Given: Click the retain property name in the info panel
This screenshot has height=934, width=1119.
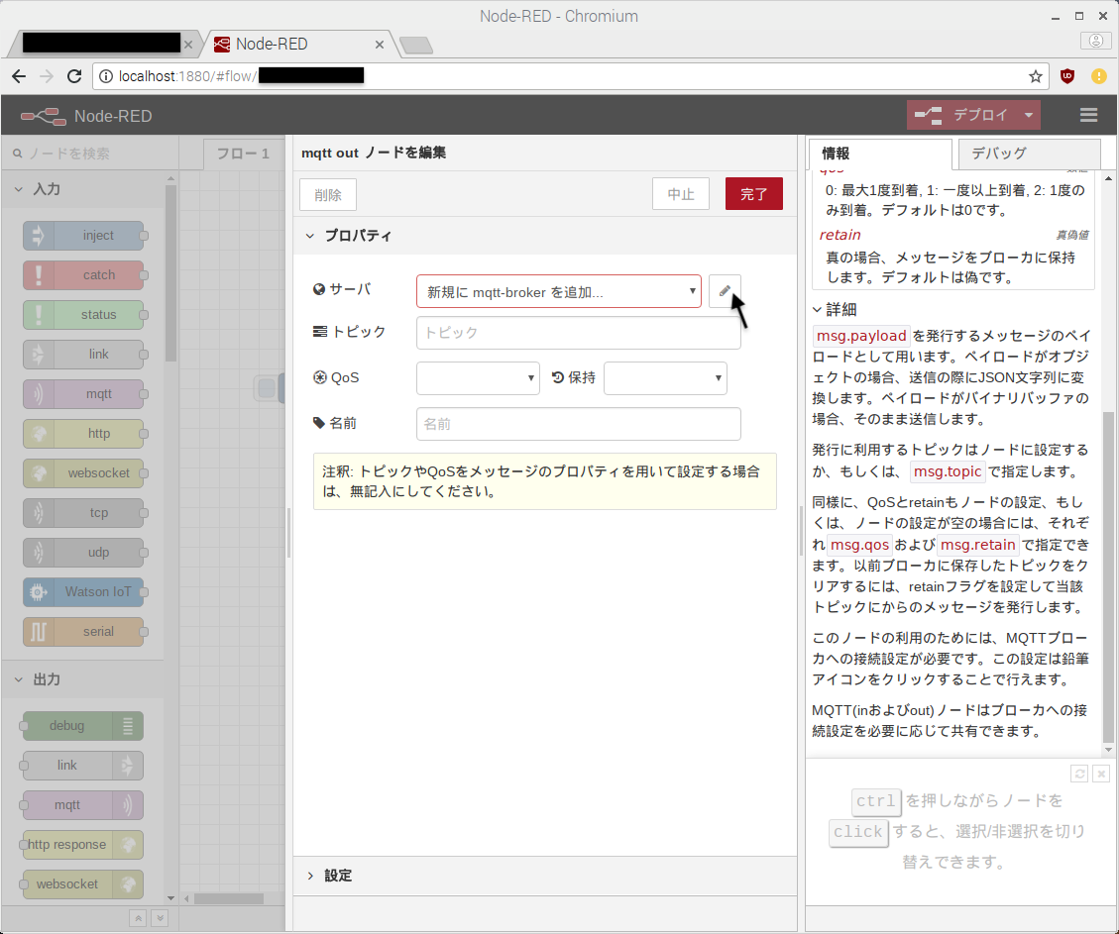Looking at the screenshot, I should [839, 235].
